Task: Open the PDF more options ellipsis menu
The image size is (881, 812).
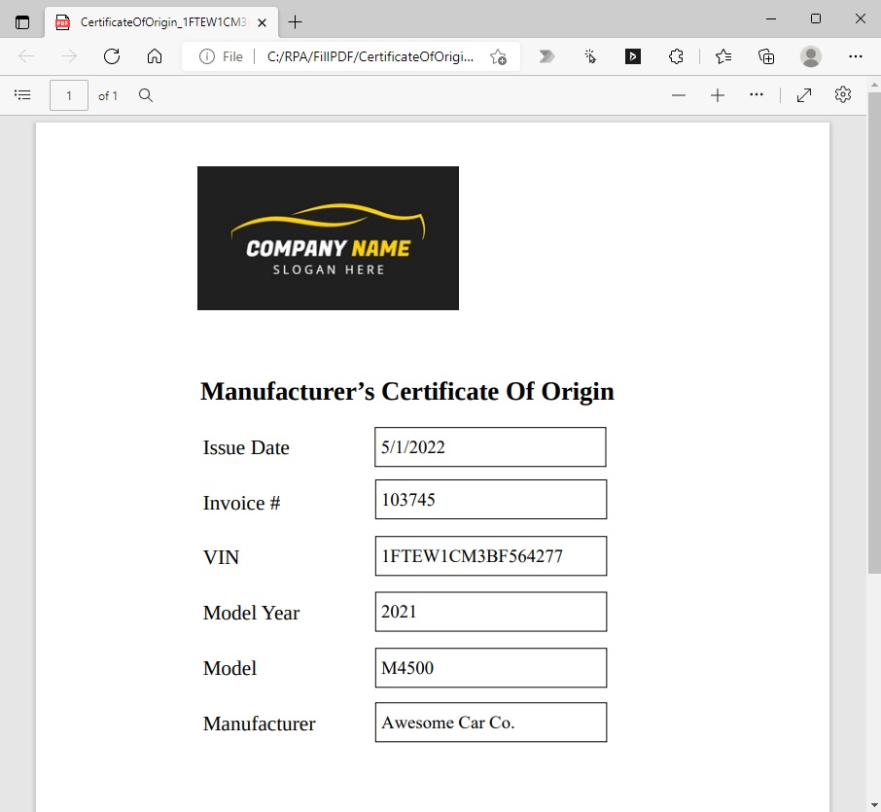Action: [757, 95]
